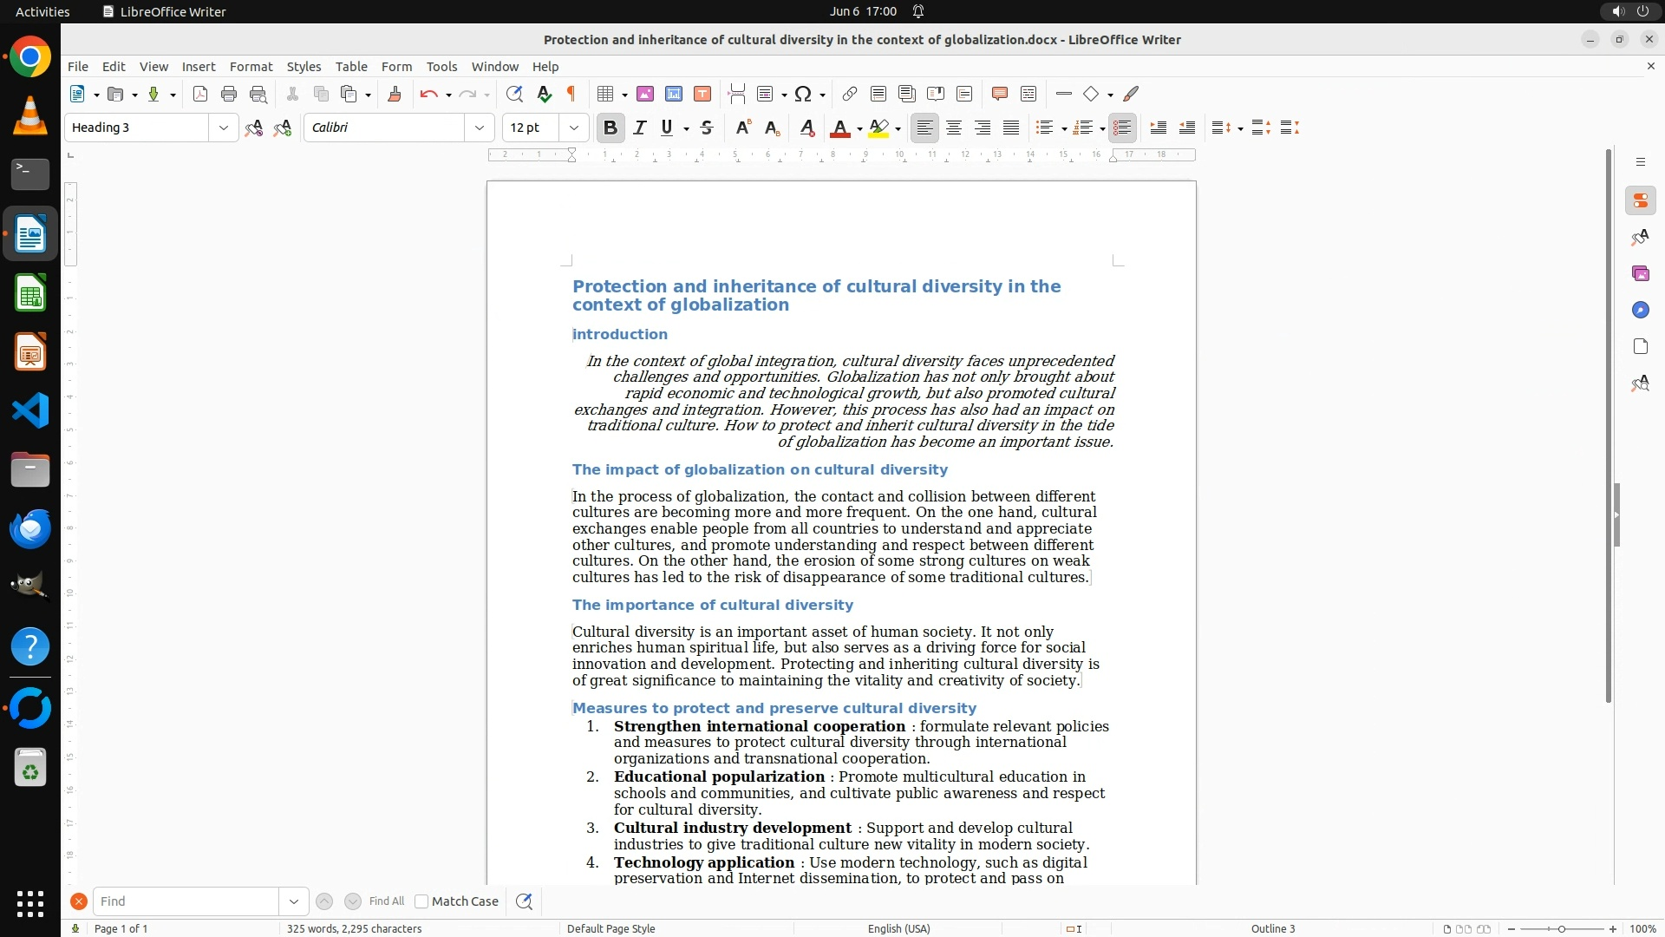This screenshot has width=1665, height=937.
Task: Open the Calibri font name dropdown
Action: tap(479, 128)
